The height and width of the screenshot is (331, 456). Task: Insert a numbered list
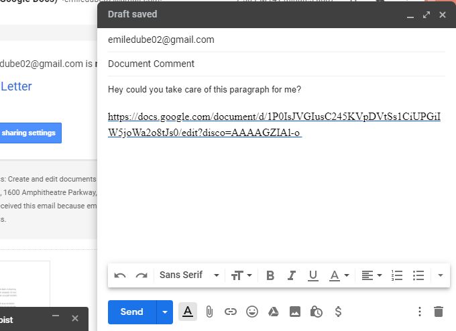(397, 275)
